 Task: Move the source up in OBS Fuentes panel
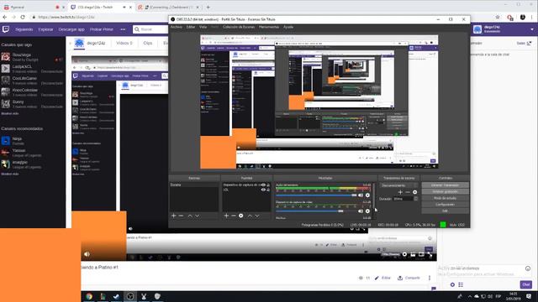click(250, 216)
